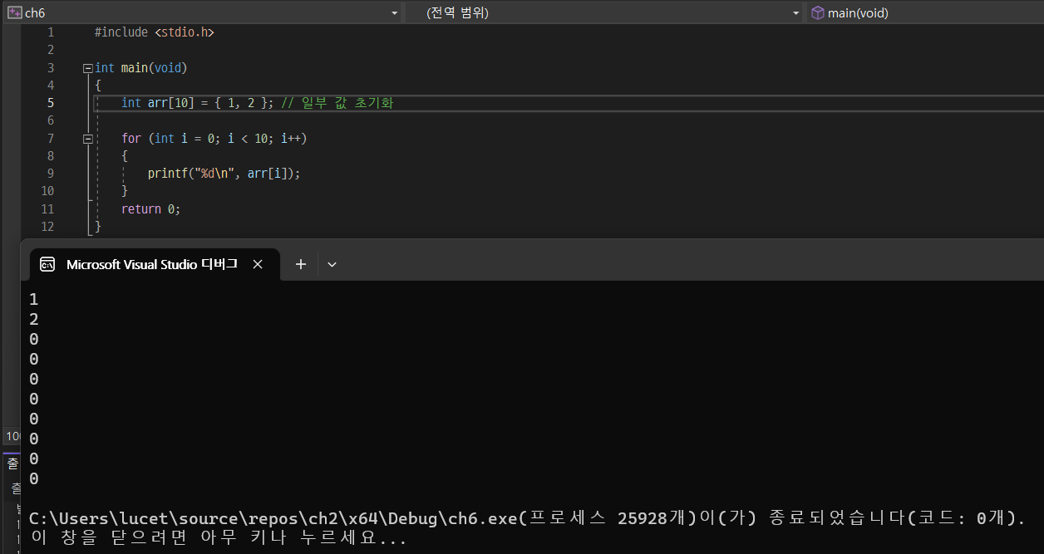Open the (전역 범위) scope dropdown

pyautogui.click(x=796, y=13)
